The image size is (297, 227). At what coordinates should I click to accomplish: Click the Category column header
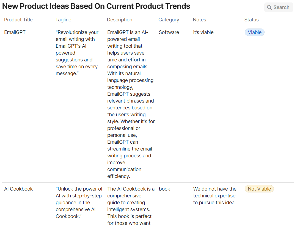169,20
